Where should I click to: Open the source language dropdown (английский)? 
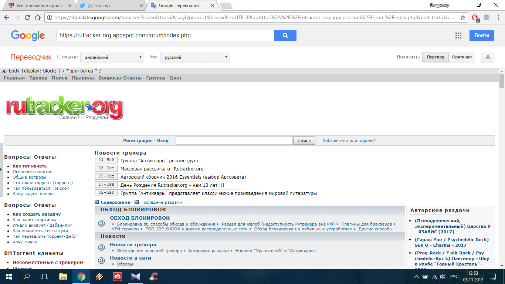point(112,57)
